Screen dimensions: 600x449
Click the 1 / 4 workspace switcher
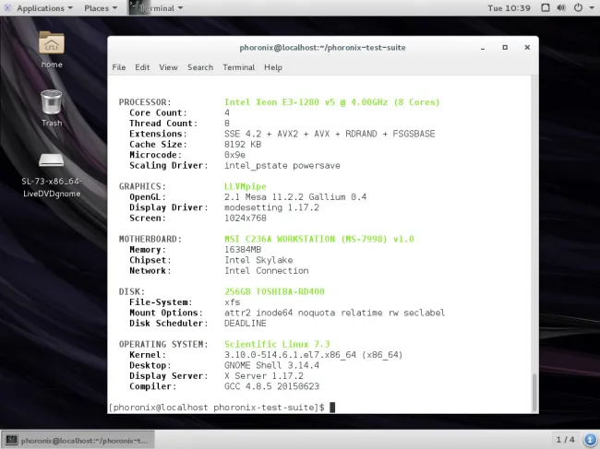click(x=565, y=440)
